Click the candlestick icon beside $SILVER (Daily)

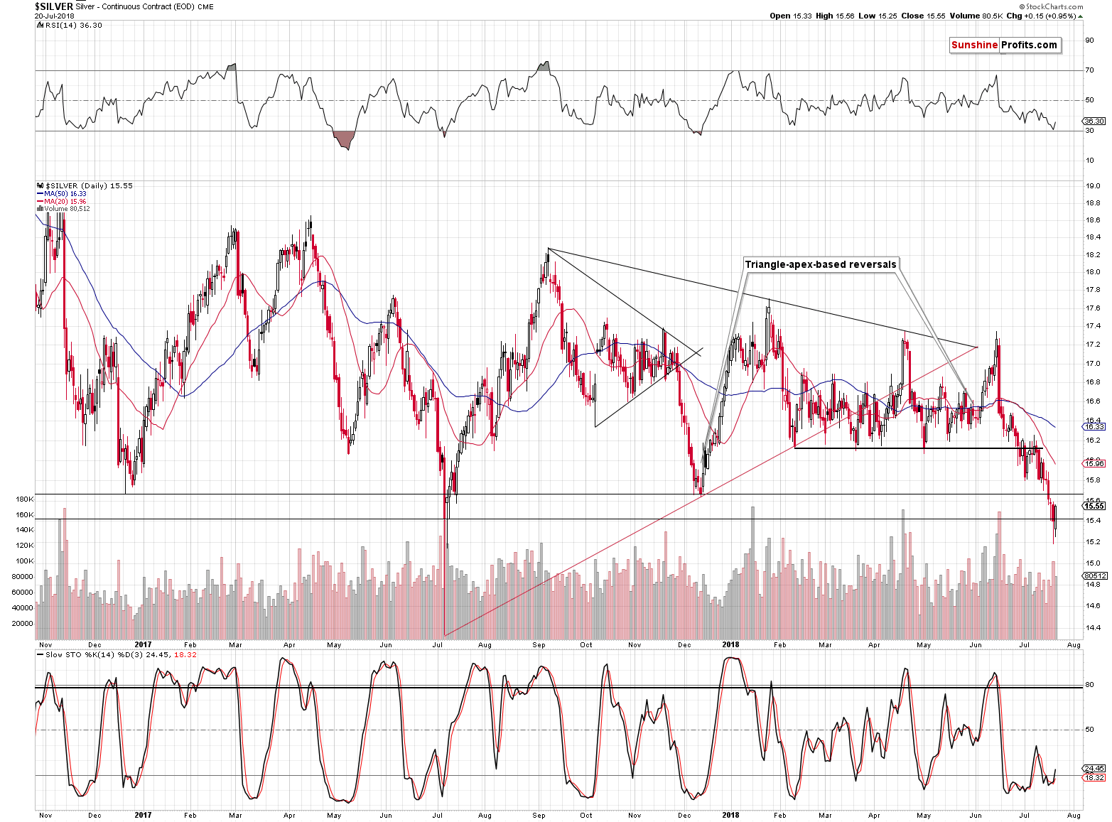(x=40, y=186)
